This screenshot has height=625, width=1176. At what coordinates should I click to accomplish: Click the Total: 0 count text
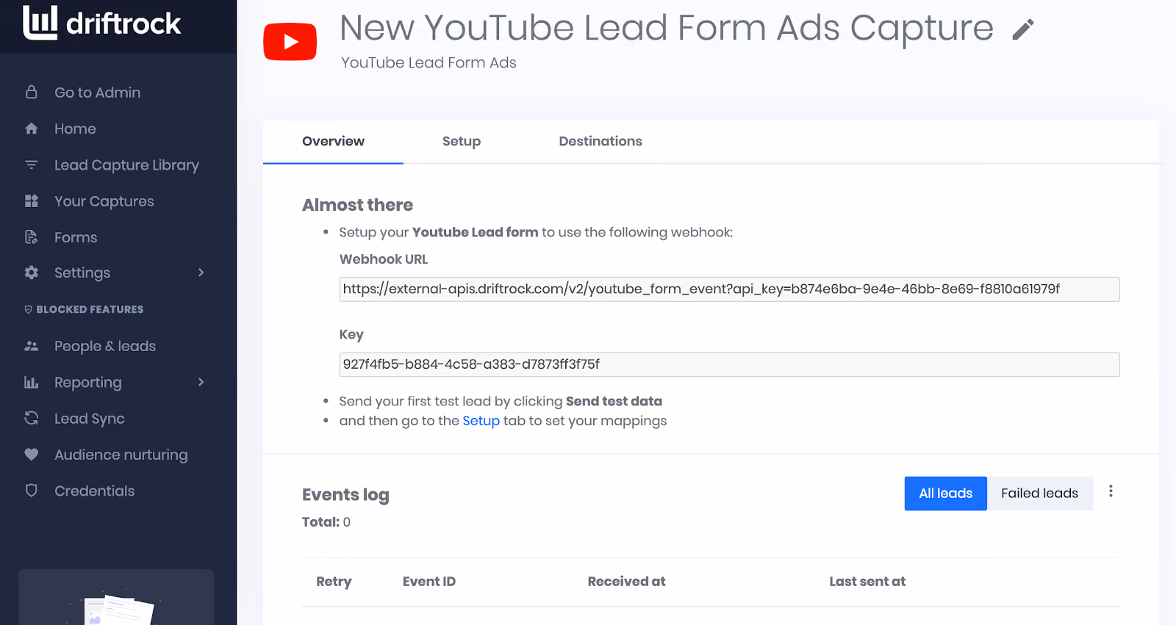pos(326,522)
